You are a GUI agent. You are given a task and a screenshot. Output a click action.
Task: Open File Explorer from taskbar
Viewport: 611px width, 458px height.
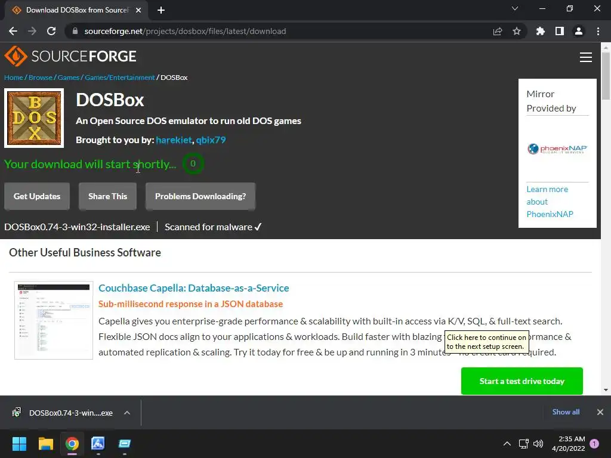click(45, 444)
